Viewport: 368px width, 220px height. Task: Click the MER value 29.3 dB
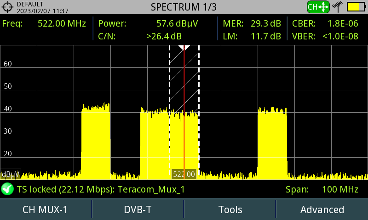(266, 23)
